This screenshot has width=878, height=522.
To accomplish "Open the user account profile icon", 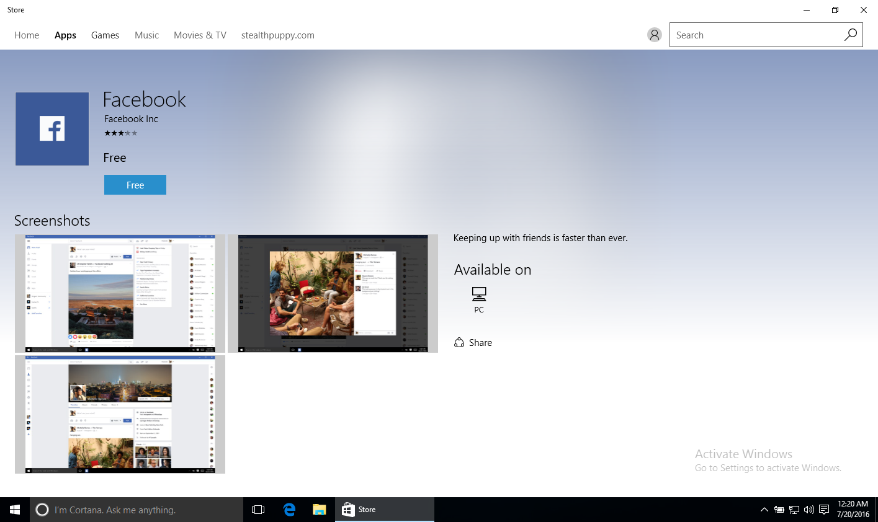I will pyautogui.click(x=654, y=35).
